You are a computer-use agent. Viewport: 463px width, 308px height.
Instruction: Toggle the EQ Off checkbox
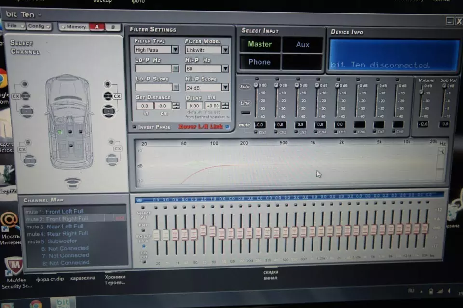click(x=144, y=262)
